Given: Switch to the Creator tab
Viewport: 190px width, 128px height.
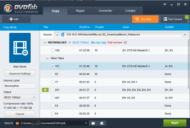Looking at the screenshot, I should click(x=131, y=11).
